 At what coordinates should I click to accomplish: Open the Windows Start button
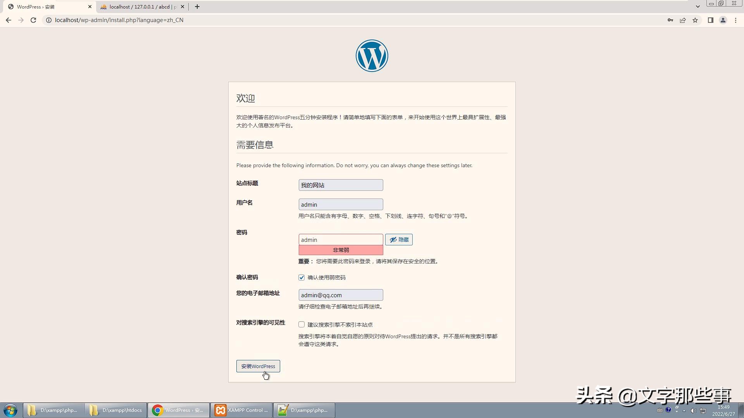10,410
